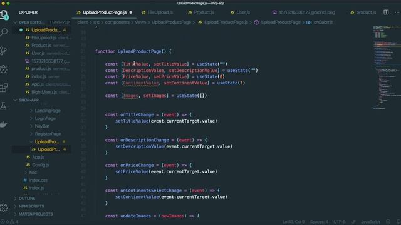Click the Spaces: 4 indentation status
401x225 pixels.
point(319,222)
